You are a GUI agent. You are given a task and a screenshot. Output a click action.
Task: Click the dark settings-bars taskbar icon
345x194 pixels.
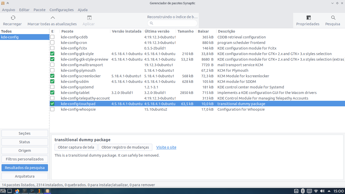pos(32,191)
